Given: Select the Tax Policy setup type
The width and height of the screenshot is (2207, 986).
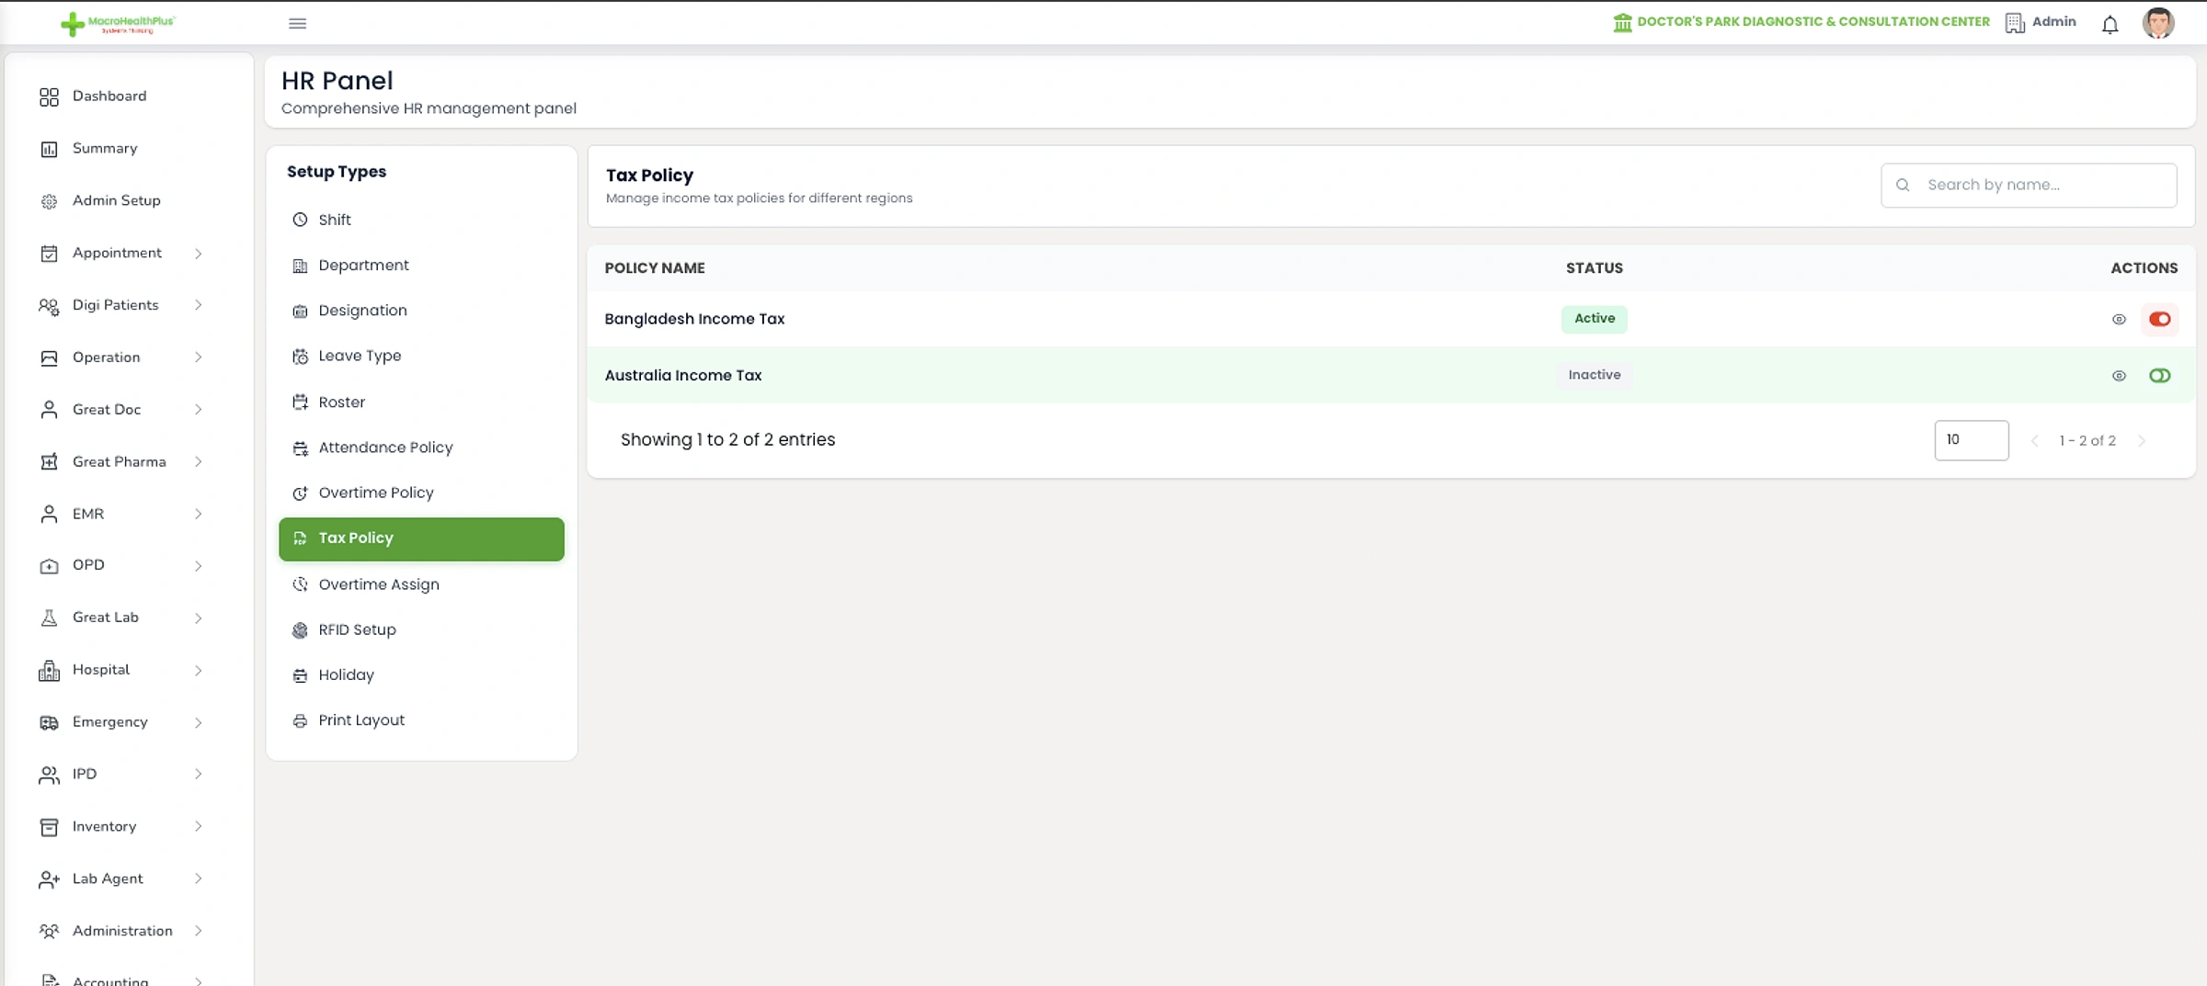Looking at the screenshot, I should click(421, 539).
